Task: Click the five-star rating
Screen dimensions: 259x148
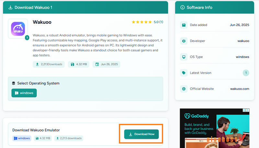Action: (141, 22)
